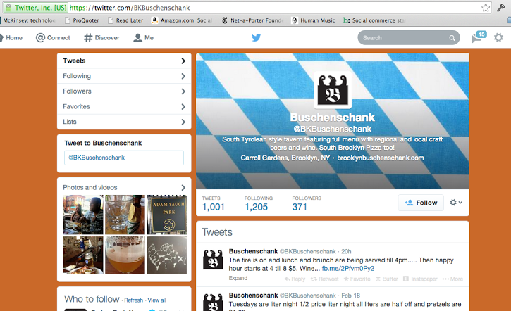Open Discover in navbar
The height and width of the screenshot is (311, 511).
tap(101, 38)
